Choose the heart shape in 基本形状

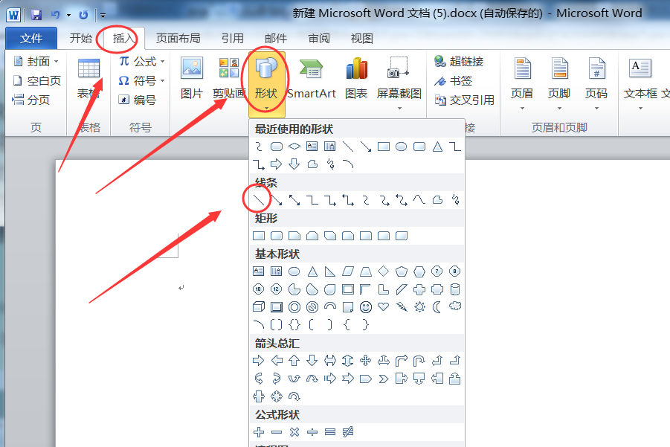click(x=384, y=306)
